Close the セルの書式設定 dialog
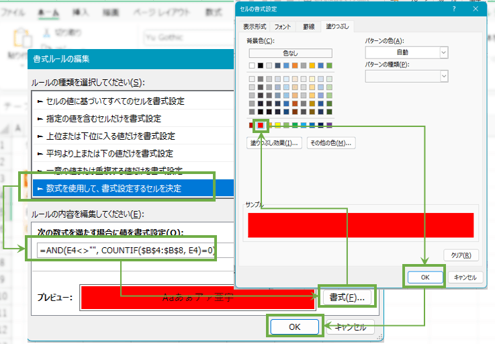Viewport: 495px width, 344px height. pyautogui.click(x=476, y=9)
